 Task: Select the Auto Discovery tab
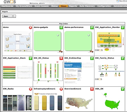[x=87, y=6]
